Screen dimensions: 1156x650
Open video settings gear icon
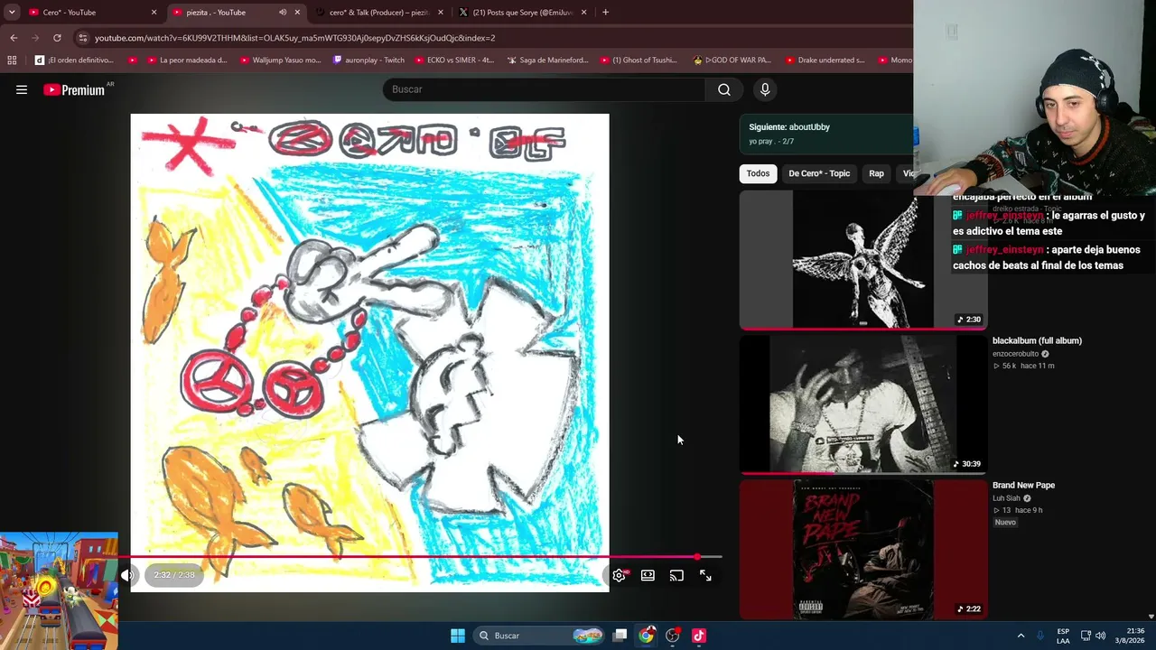(620, 575)
